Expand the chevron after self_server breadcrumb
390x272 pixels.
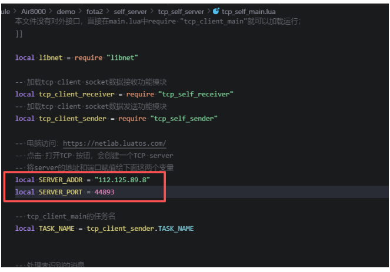pyautogui.click(x=152, y=11)
